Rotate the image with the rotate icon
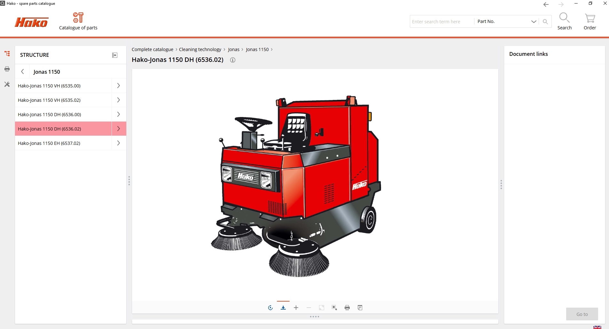The width and height of the screenshot is (609, 329). coord(270,308)
